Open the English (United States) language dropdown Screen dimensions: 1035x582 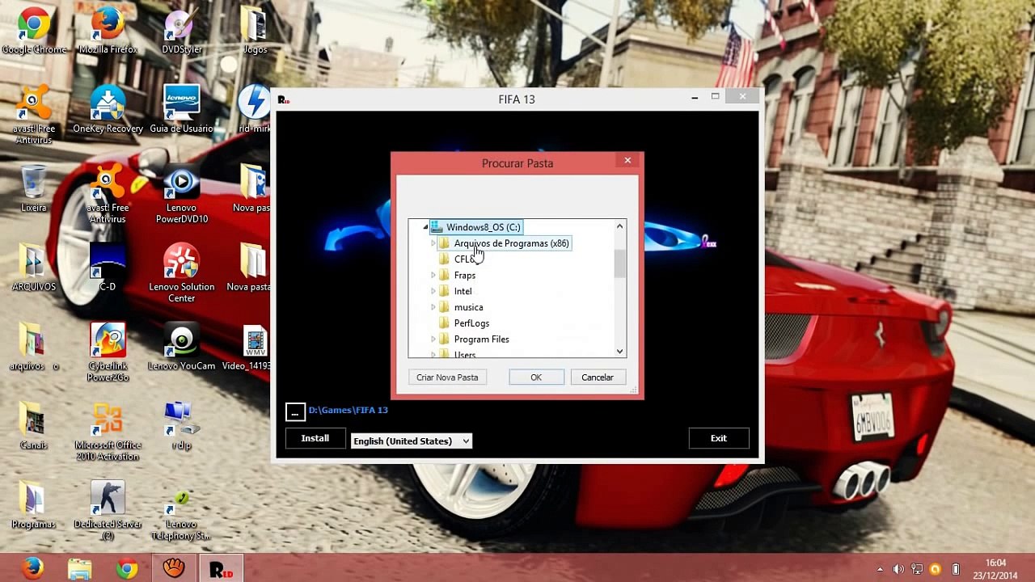tap(412, 441)
